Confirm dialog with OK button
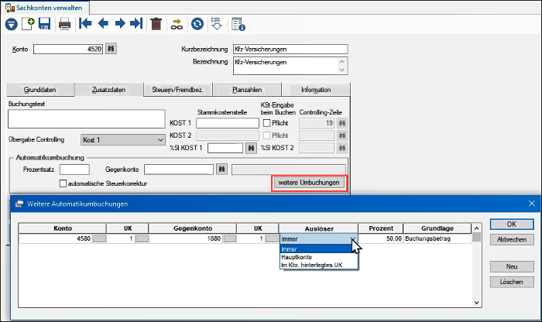Image resolution: width=542 pixels, height=322 pixels. (x=512, y=224)
